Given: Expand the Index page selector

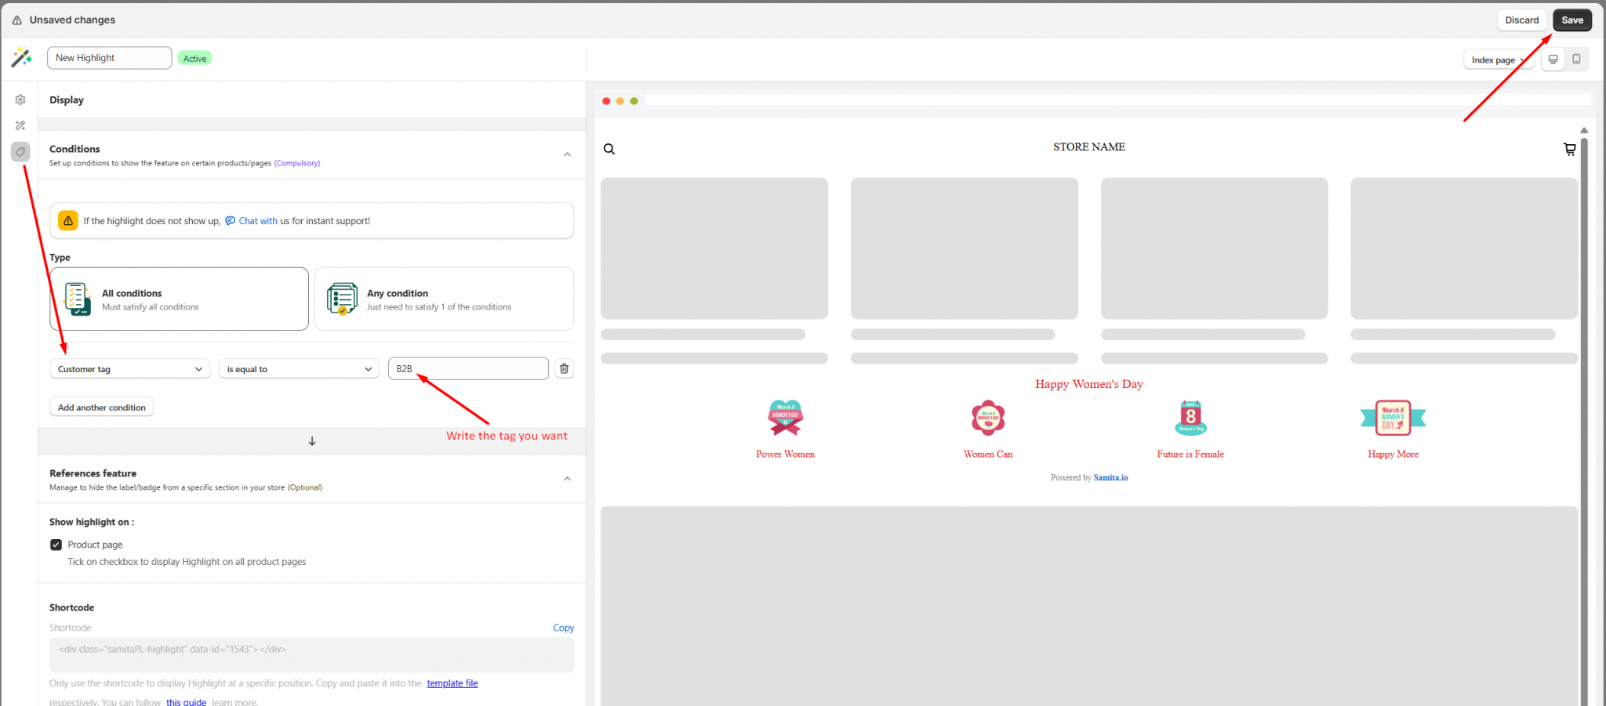Looking at the screenshot, I should coord(1498,60).
